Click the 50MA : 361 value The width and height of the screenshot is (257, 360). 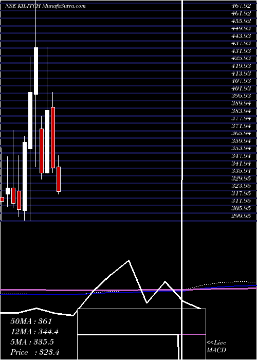click(31, 321)
